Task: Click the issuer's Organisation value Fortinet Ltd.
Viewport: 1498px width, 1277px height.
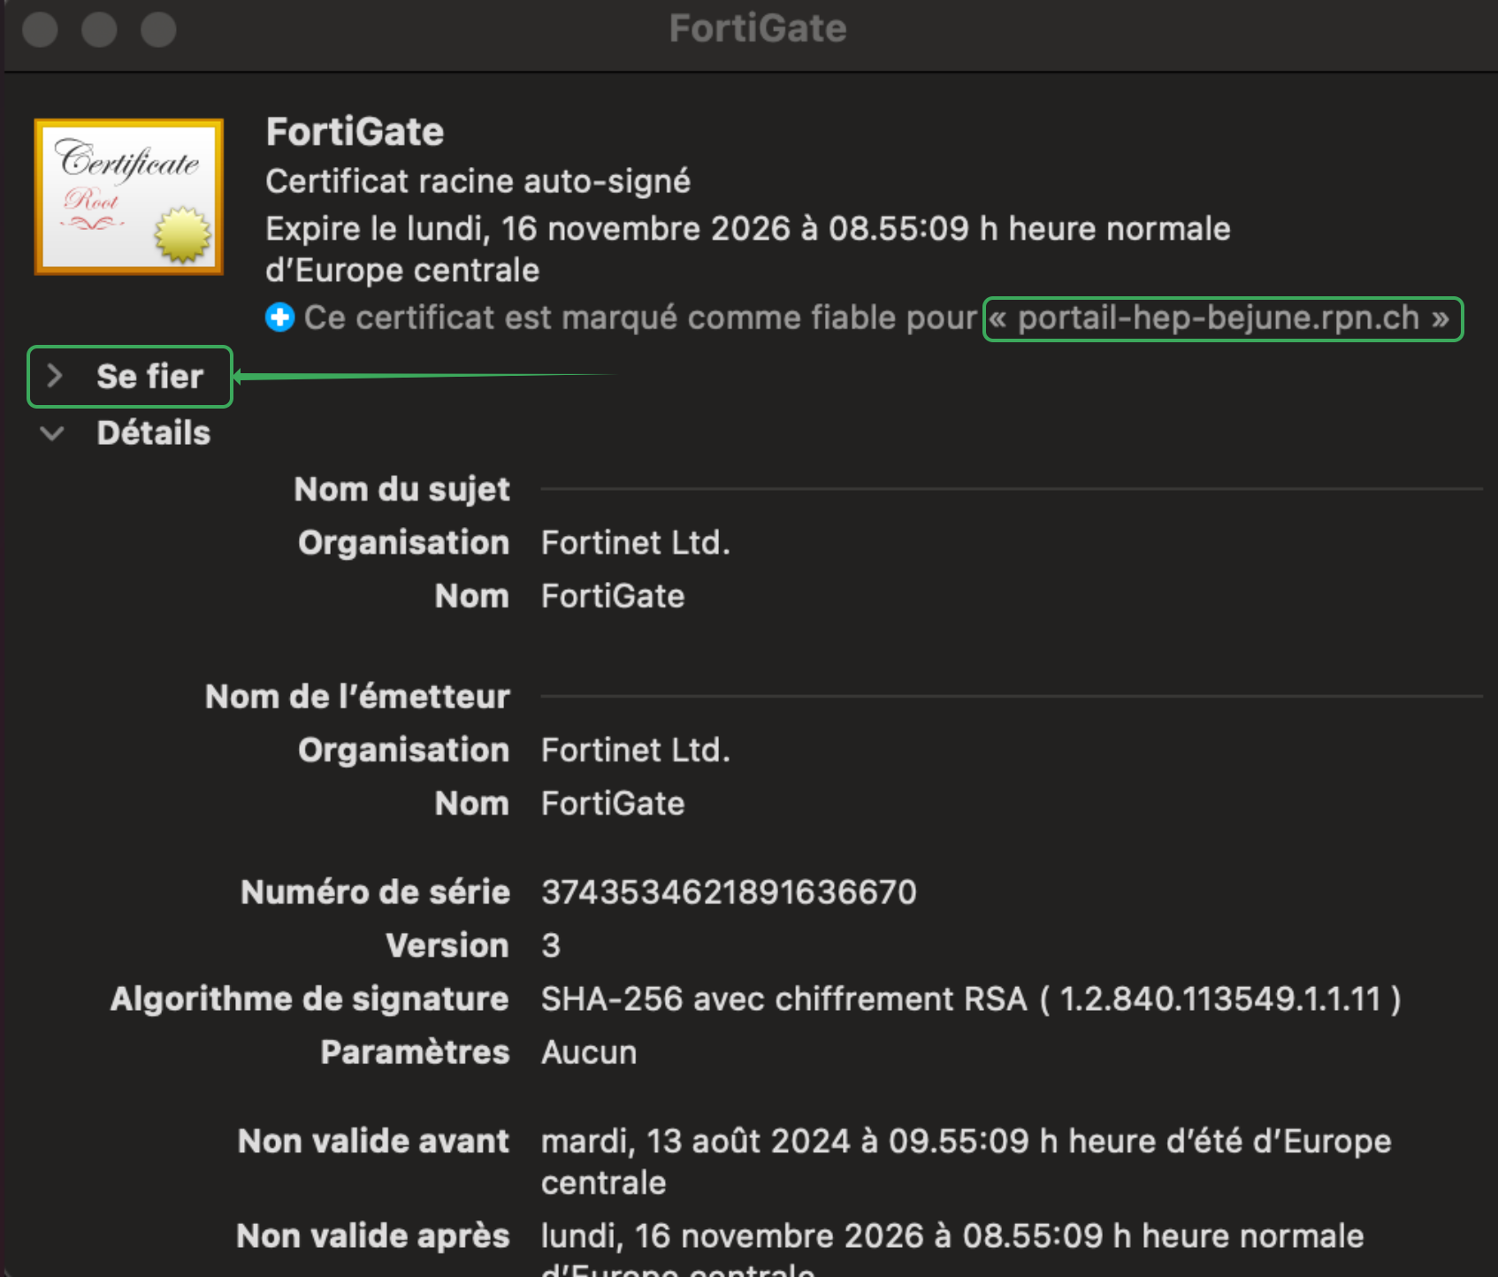Action: [636, 750]
